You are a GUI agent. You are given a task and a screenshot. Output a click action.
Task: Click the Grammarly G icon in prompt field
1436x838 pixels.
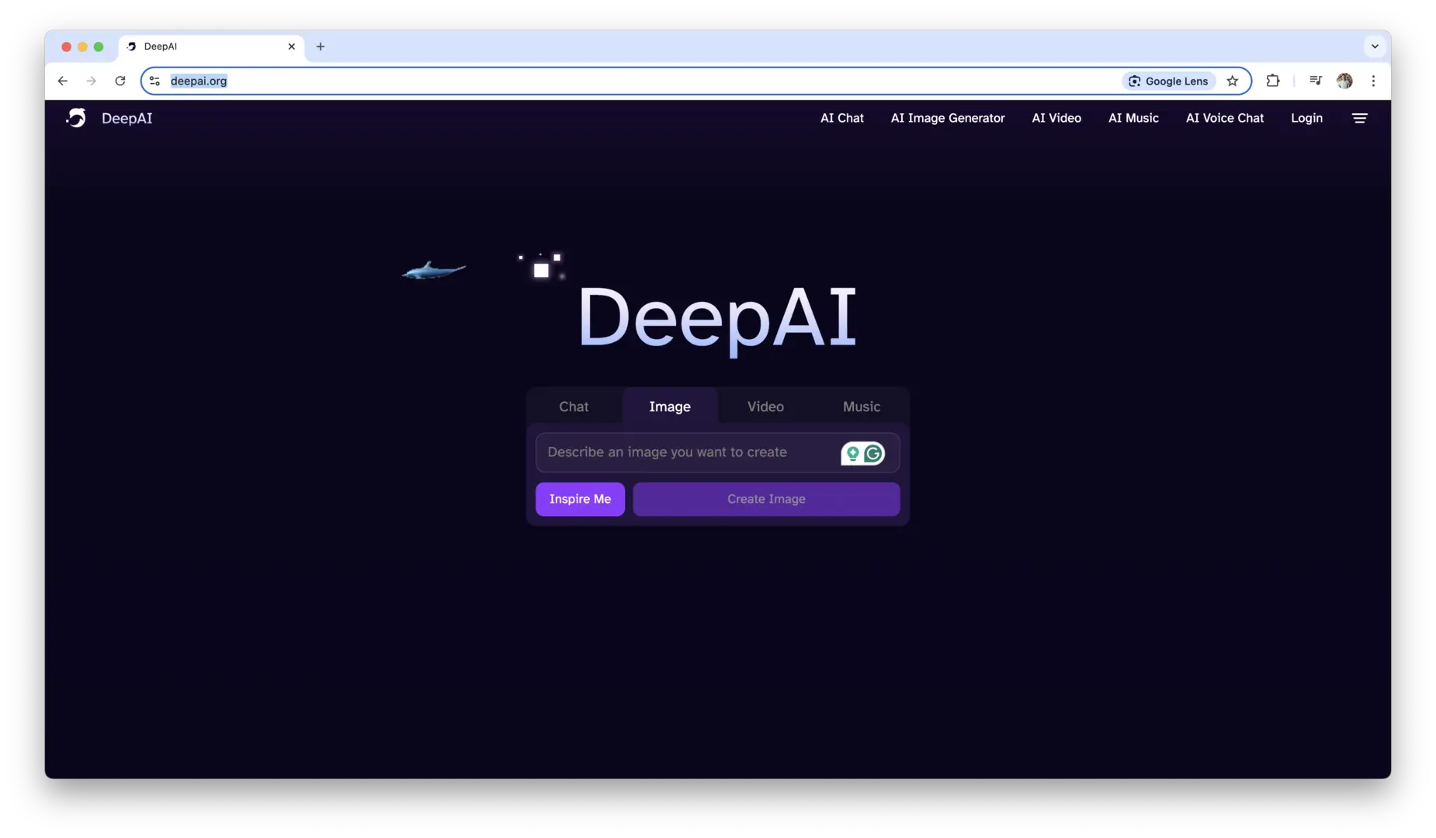click(874, 453)
